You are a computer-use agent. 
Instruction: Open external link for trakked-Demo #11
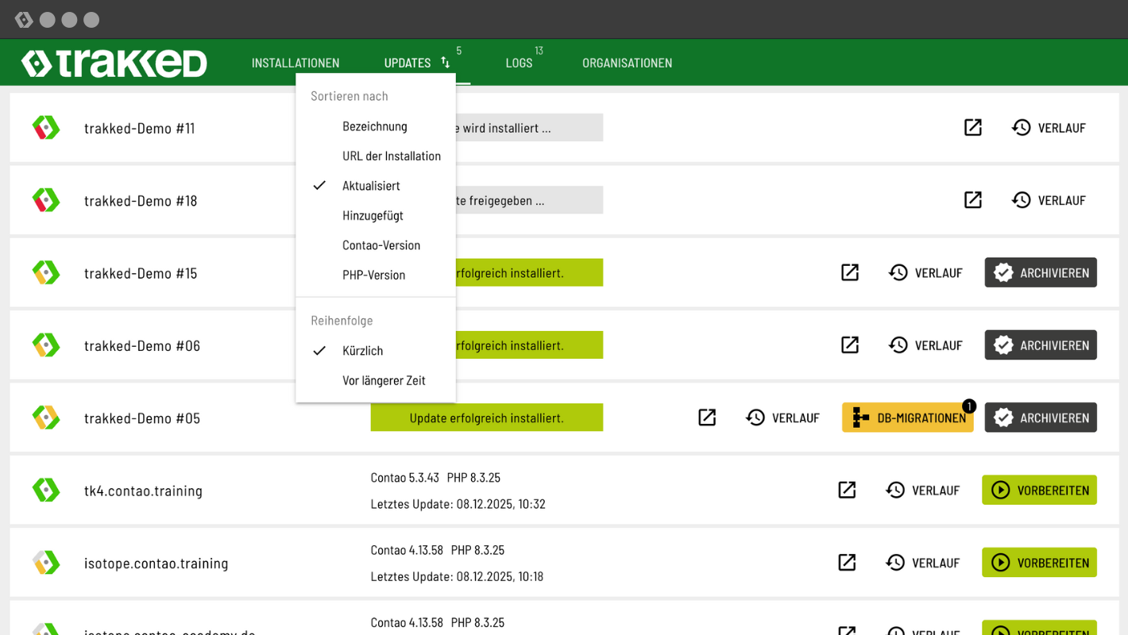tap(972, 128)
